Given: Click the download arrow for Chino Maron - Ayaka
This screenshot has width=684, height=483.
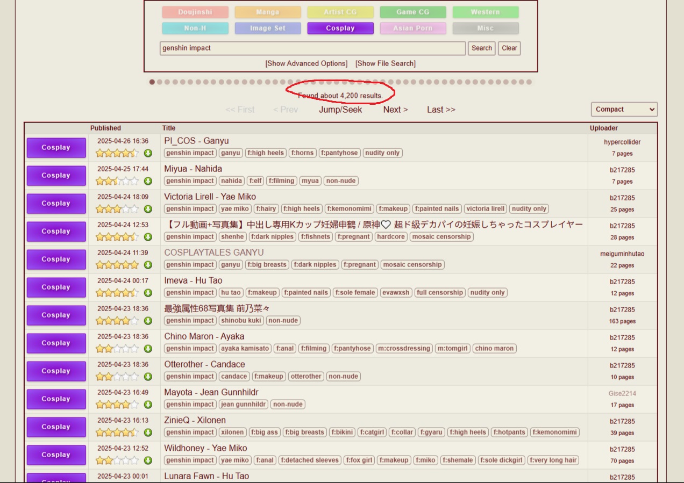Looking at the screenshot, I should pos(148,349).
